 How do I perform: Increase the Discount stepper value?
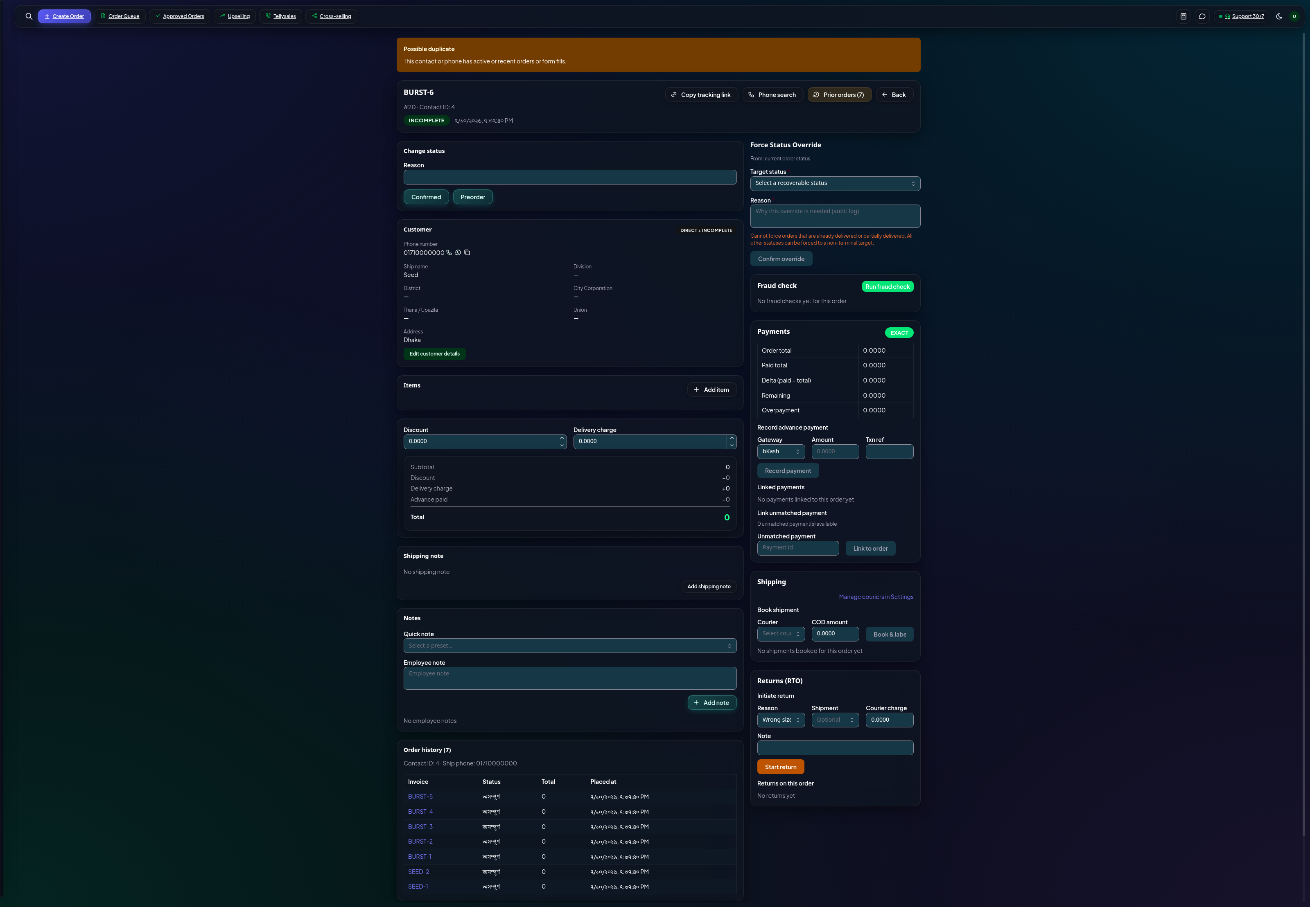[562, 438]
